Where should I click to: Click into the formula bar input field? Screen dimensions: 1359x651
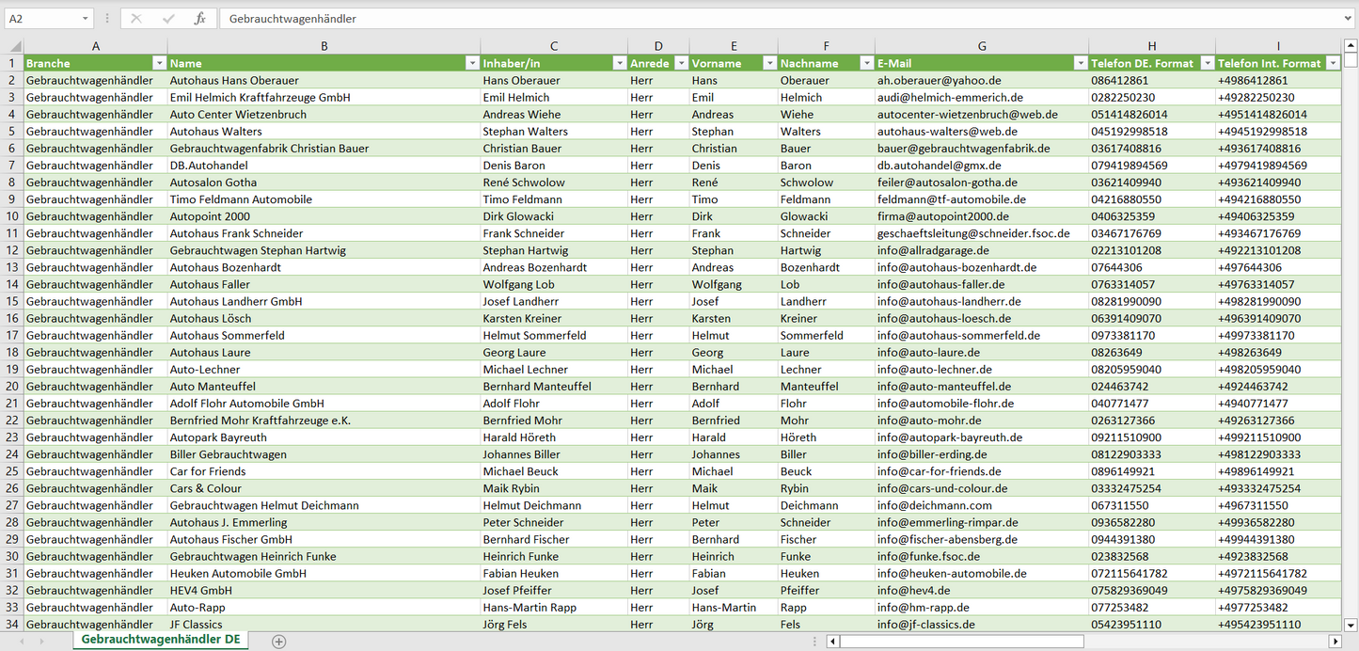coord(752,19)
